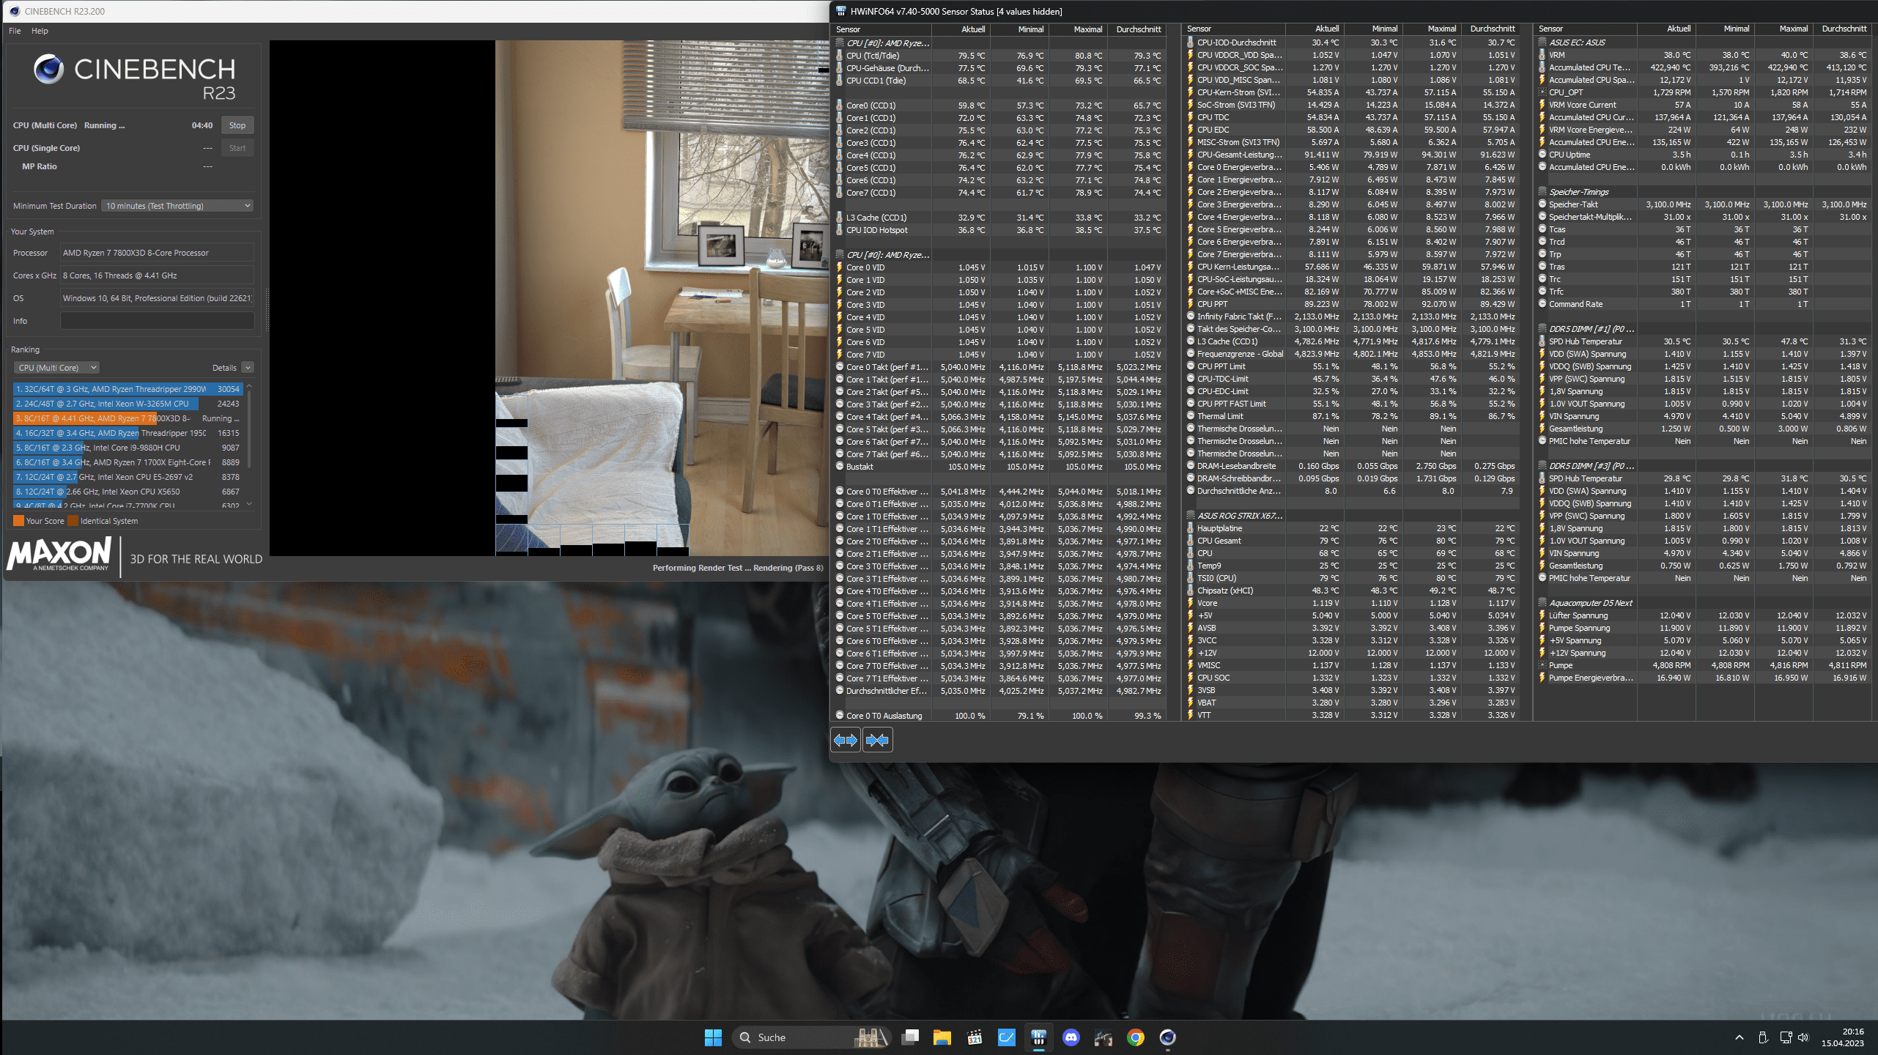Open the File menu in Cinebench
The height and width of the screenshot is (1055, 1878).
15,31
